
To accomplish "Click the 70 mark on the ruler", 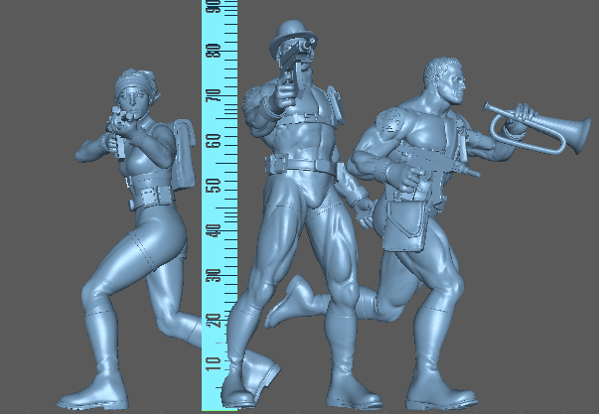I will tap(211, 96).
